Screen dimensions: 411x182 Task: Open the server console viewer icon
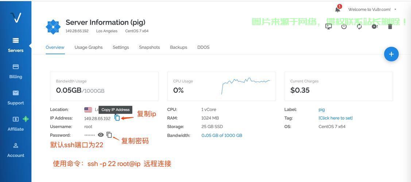point(329,26)
